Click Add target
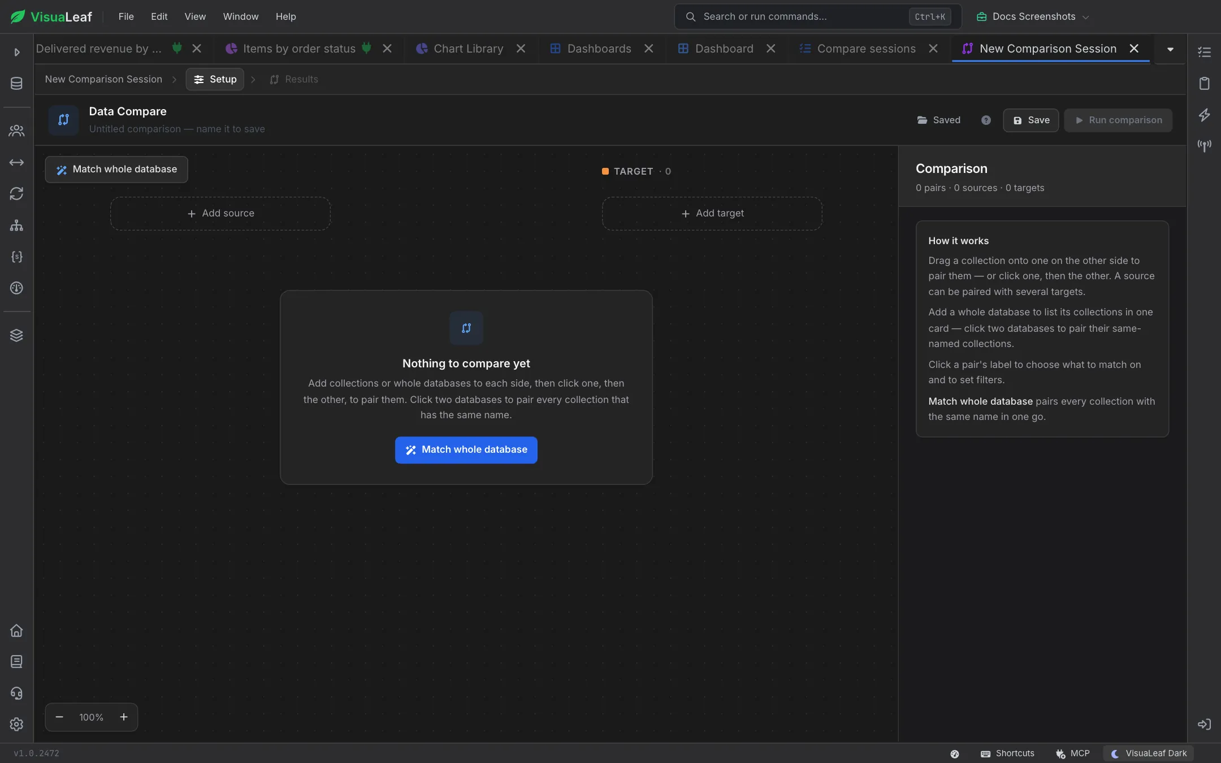1221x763 pixels. coord(712,214)
